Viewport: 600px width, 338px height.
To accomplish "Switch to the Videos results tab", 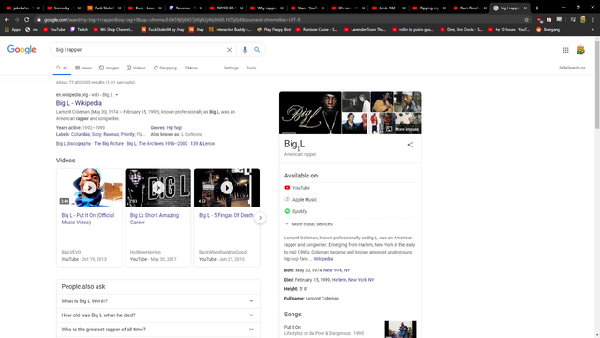I will point(136,68).
